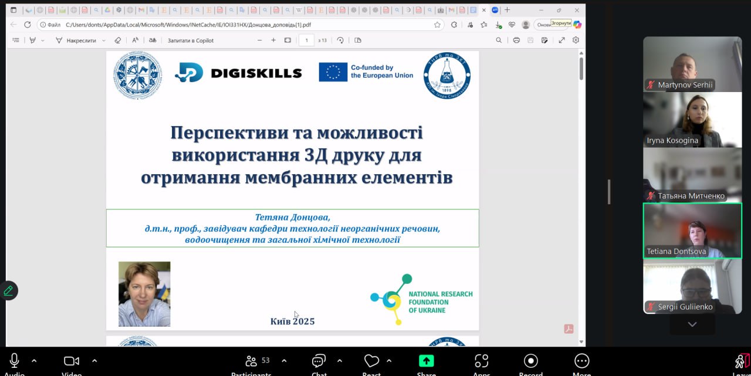
Task: Toggle the Zoom microphone audio
Action: point(14,361)
